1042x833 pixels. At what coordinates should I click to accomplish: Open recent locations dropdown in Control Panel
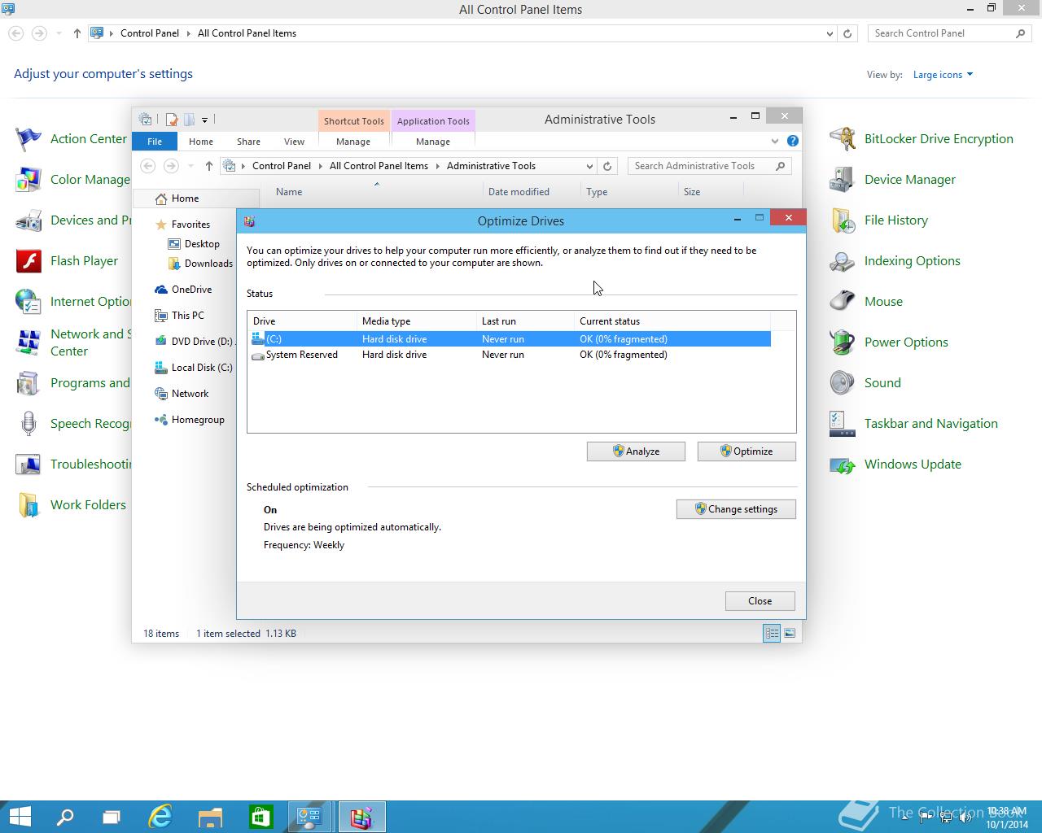(x=59, y=33)
